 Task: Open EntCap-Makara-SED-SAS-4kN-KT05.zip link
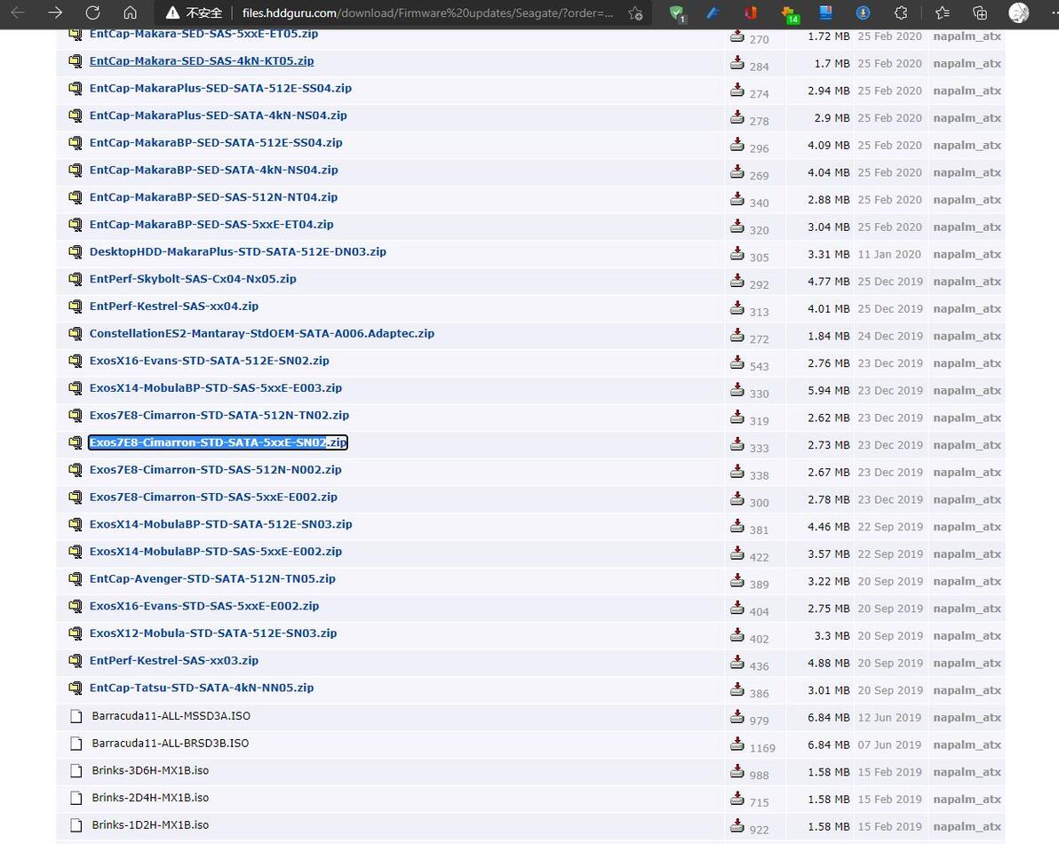tap(202, 60)
